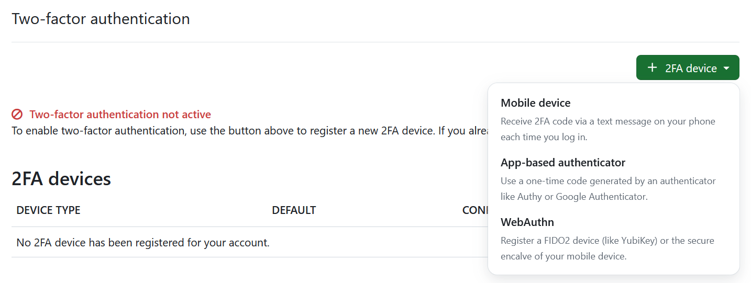The width and height of the screenshot is (751, 283).
Task: Collapse the 2FA device dropdown caret
Action: [x=726, y=68]
